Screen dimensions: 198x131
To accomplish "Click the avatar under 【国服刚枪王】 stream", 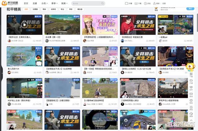I will coord(47,104).
